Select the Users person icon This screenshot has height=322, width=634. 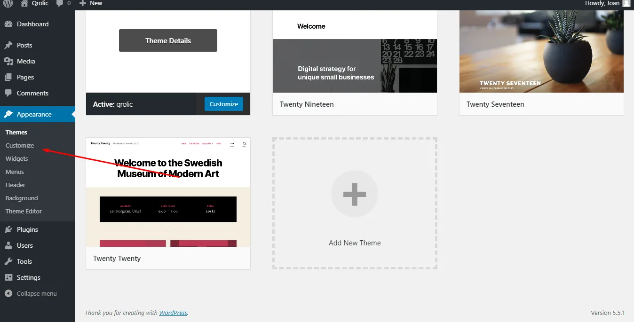click(8, 245)
